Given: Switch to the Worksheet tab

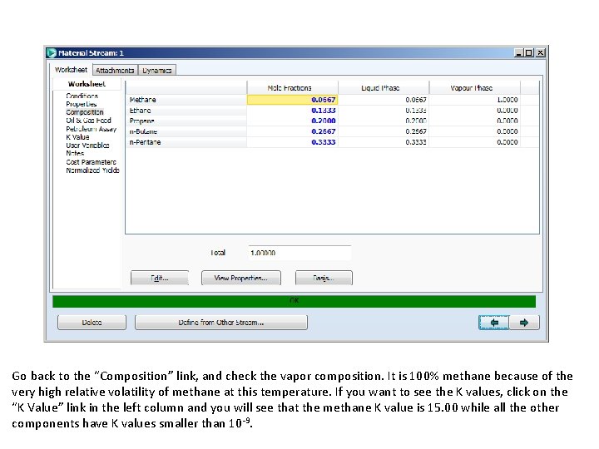Looking at the screenshot, I should coord(71,70).
